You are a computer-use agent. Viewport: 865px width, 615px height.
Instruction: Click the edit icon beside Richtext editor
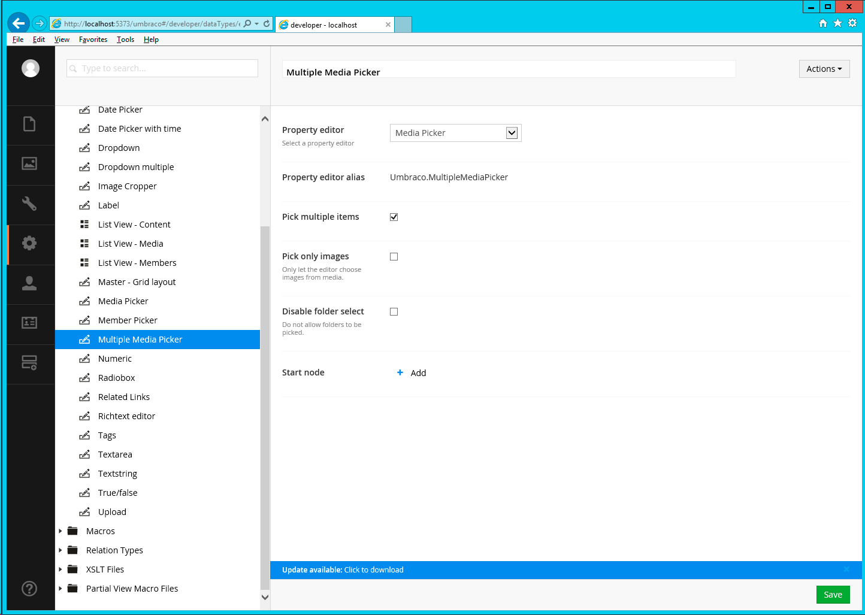click(x=84, y=416)
